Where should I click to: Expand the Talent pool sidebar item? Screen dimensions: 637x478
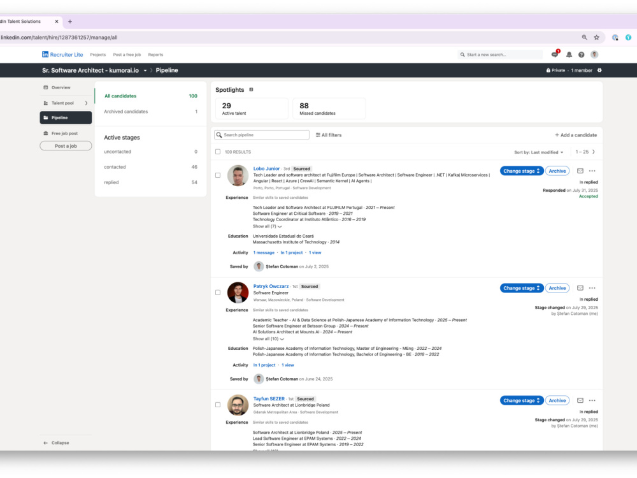[x=66, y=103]
